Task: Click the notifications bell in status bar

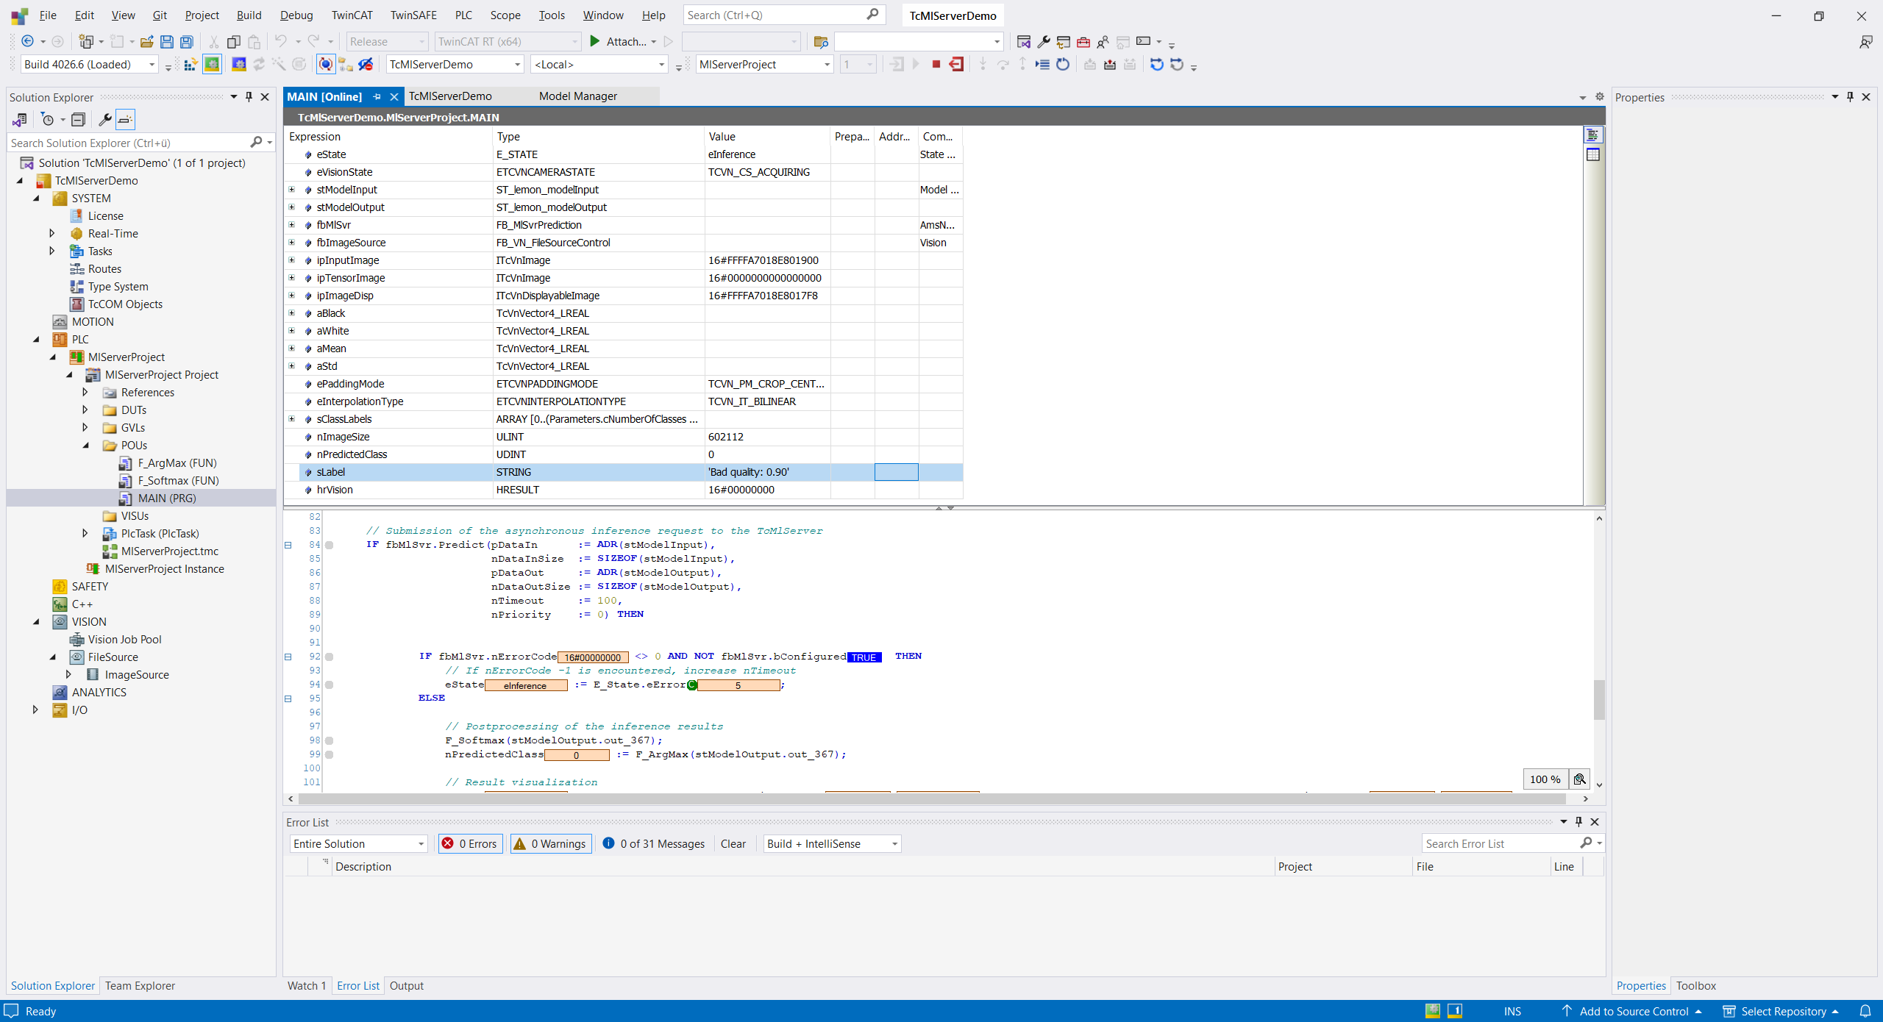Action: (x=1865, y=1011)
